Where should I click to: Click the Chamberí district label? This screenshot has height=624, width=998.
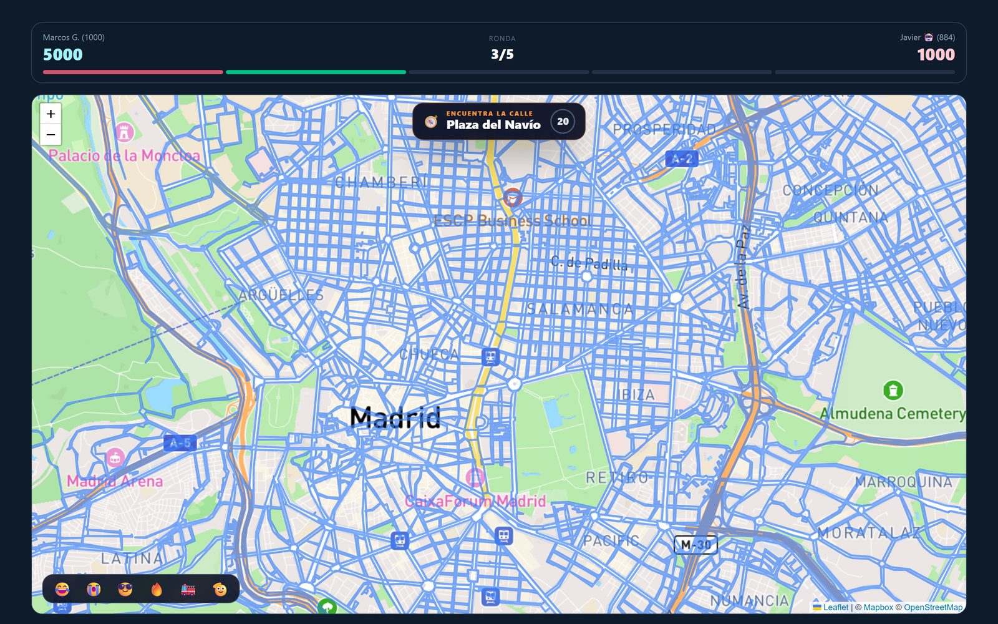[381, 182]
